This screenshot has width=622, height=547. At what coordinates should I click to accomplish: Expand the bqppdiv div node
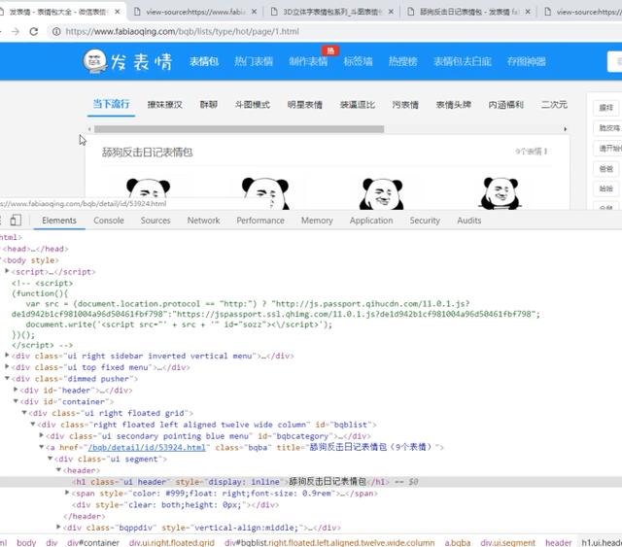pos(58,528)
